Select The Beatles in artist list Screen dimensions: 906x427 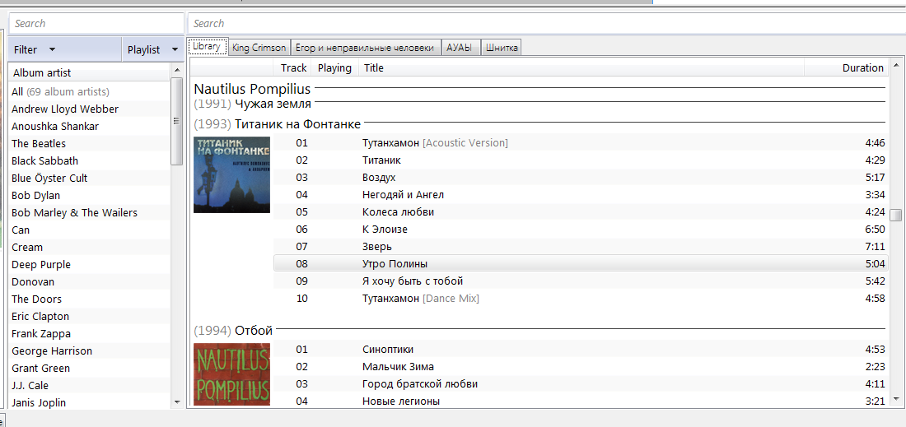click(x=90, y=144)
